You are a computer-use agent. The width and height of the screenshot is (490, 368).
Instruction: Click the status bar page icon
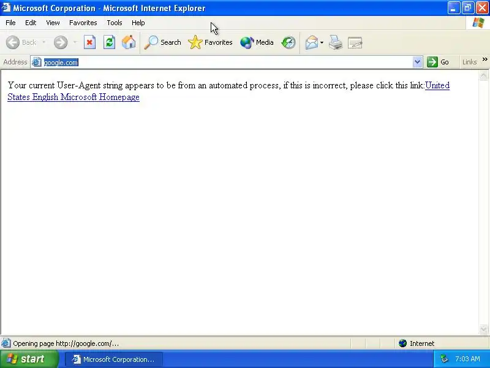(6, 343)
